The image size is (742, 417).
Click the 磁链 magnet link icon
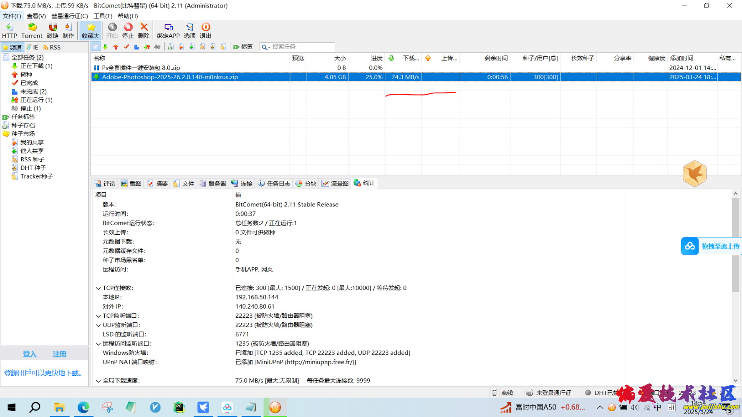click(53, 30)
